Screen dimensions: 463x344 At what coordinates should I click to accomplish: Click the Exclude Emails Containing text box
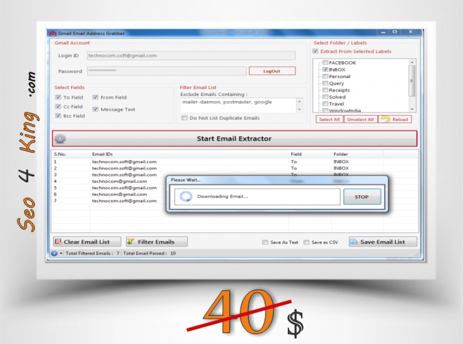(238, 105)
